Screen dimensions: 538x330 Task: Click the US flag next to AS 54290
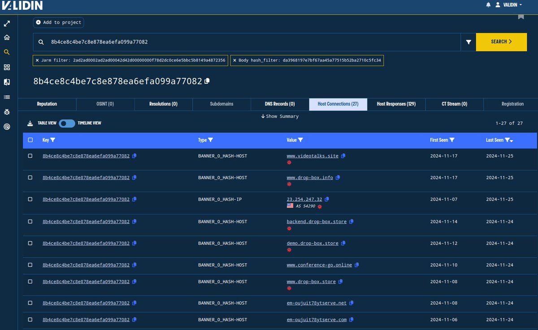click(x=290, y=206)
